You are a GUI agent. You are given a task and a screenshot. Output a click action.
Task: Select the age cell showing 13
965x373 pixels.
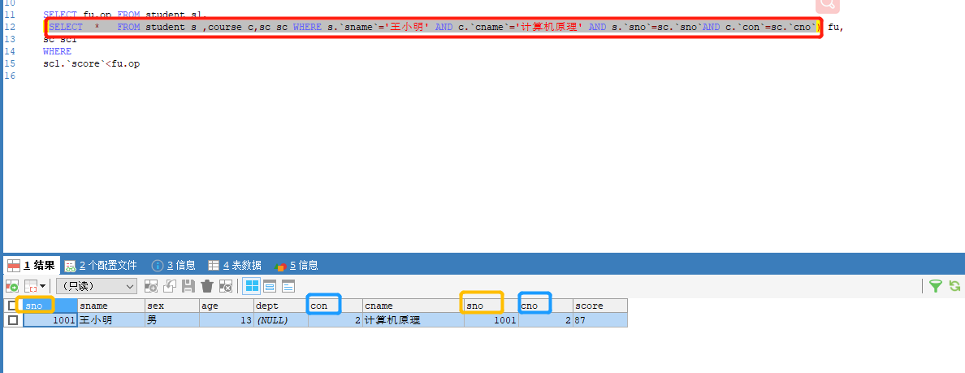(x=227, y=320)
